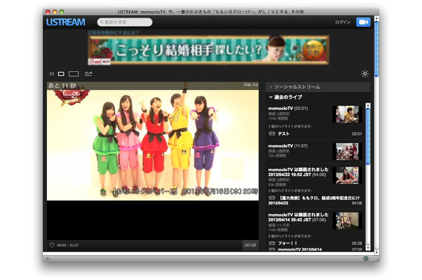
Task: Open thumbnail of the 11:37 recording
Action: [x=347, y=152]
